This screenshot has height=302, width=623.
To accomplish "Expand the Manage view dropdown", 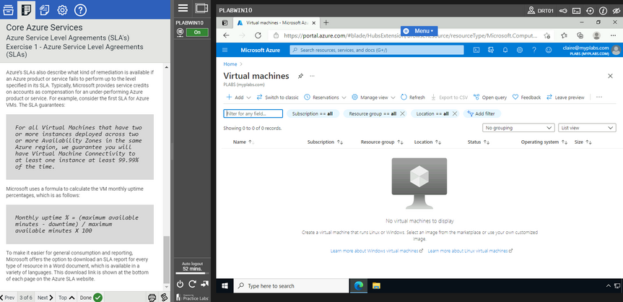I will click(x=373, y=97).
